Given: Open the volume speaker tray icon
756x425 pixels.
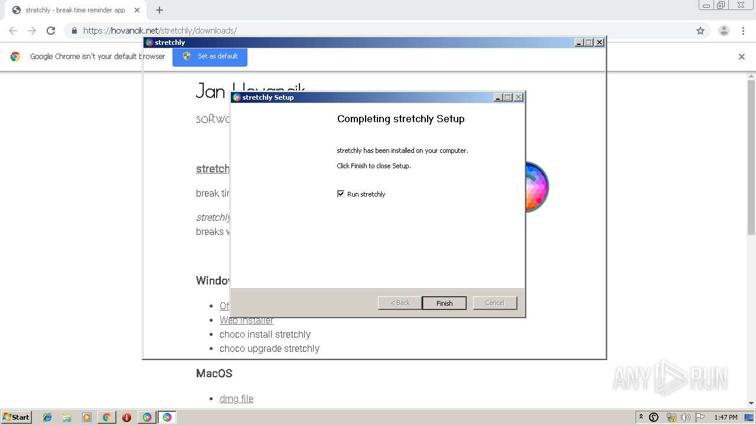Looking at the screenshot, I should 685,417.
